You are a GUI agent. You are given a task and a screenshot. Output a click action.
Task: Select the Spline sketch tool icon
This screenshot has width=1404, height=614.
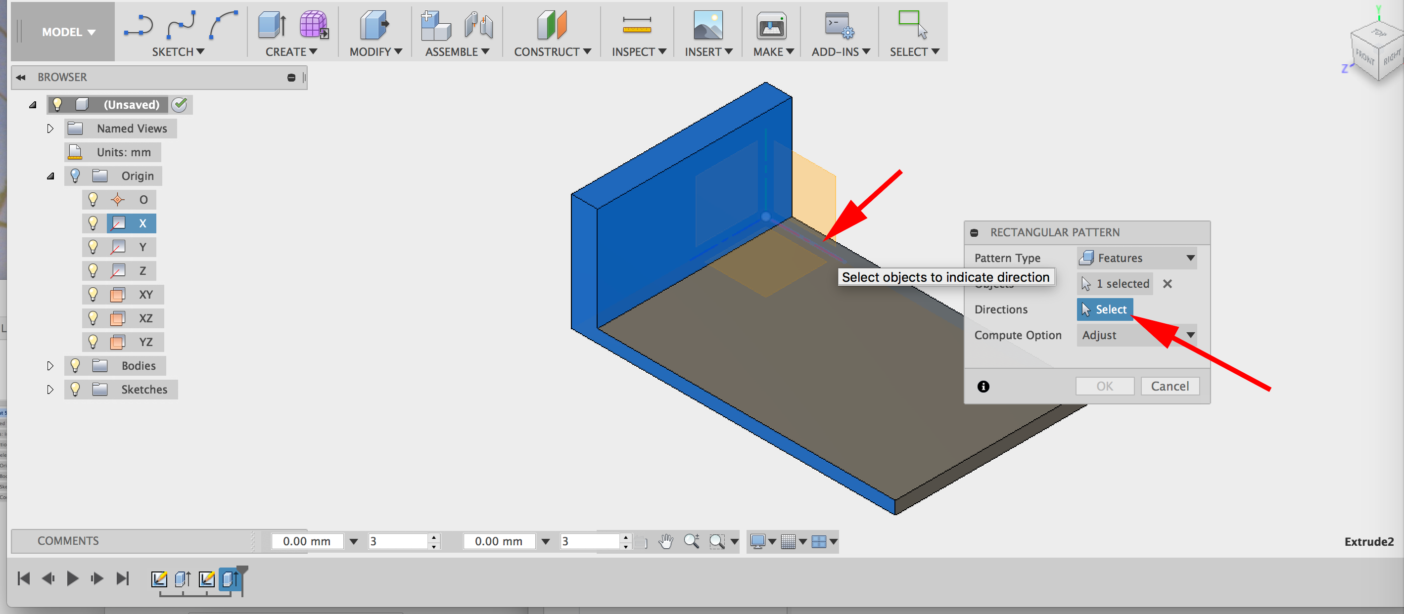[181, 25]
